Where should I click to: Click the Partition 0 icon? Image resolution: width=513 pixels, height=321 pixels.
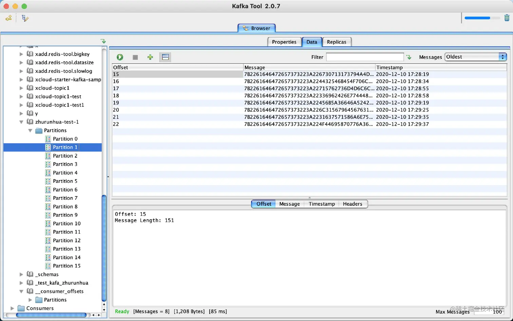tap(48, 139)
